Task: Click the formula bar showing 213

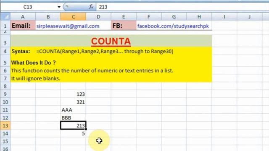Action: point(182,7)
